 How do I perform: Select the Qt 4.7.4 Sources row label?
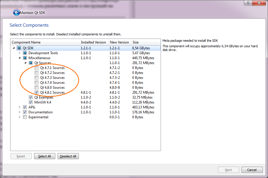(x=52, y=83)
